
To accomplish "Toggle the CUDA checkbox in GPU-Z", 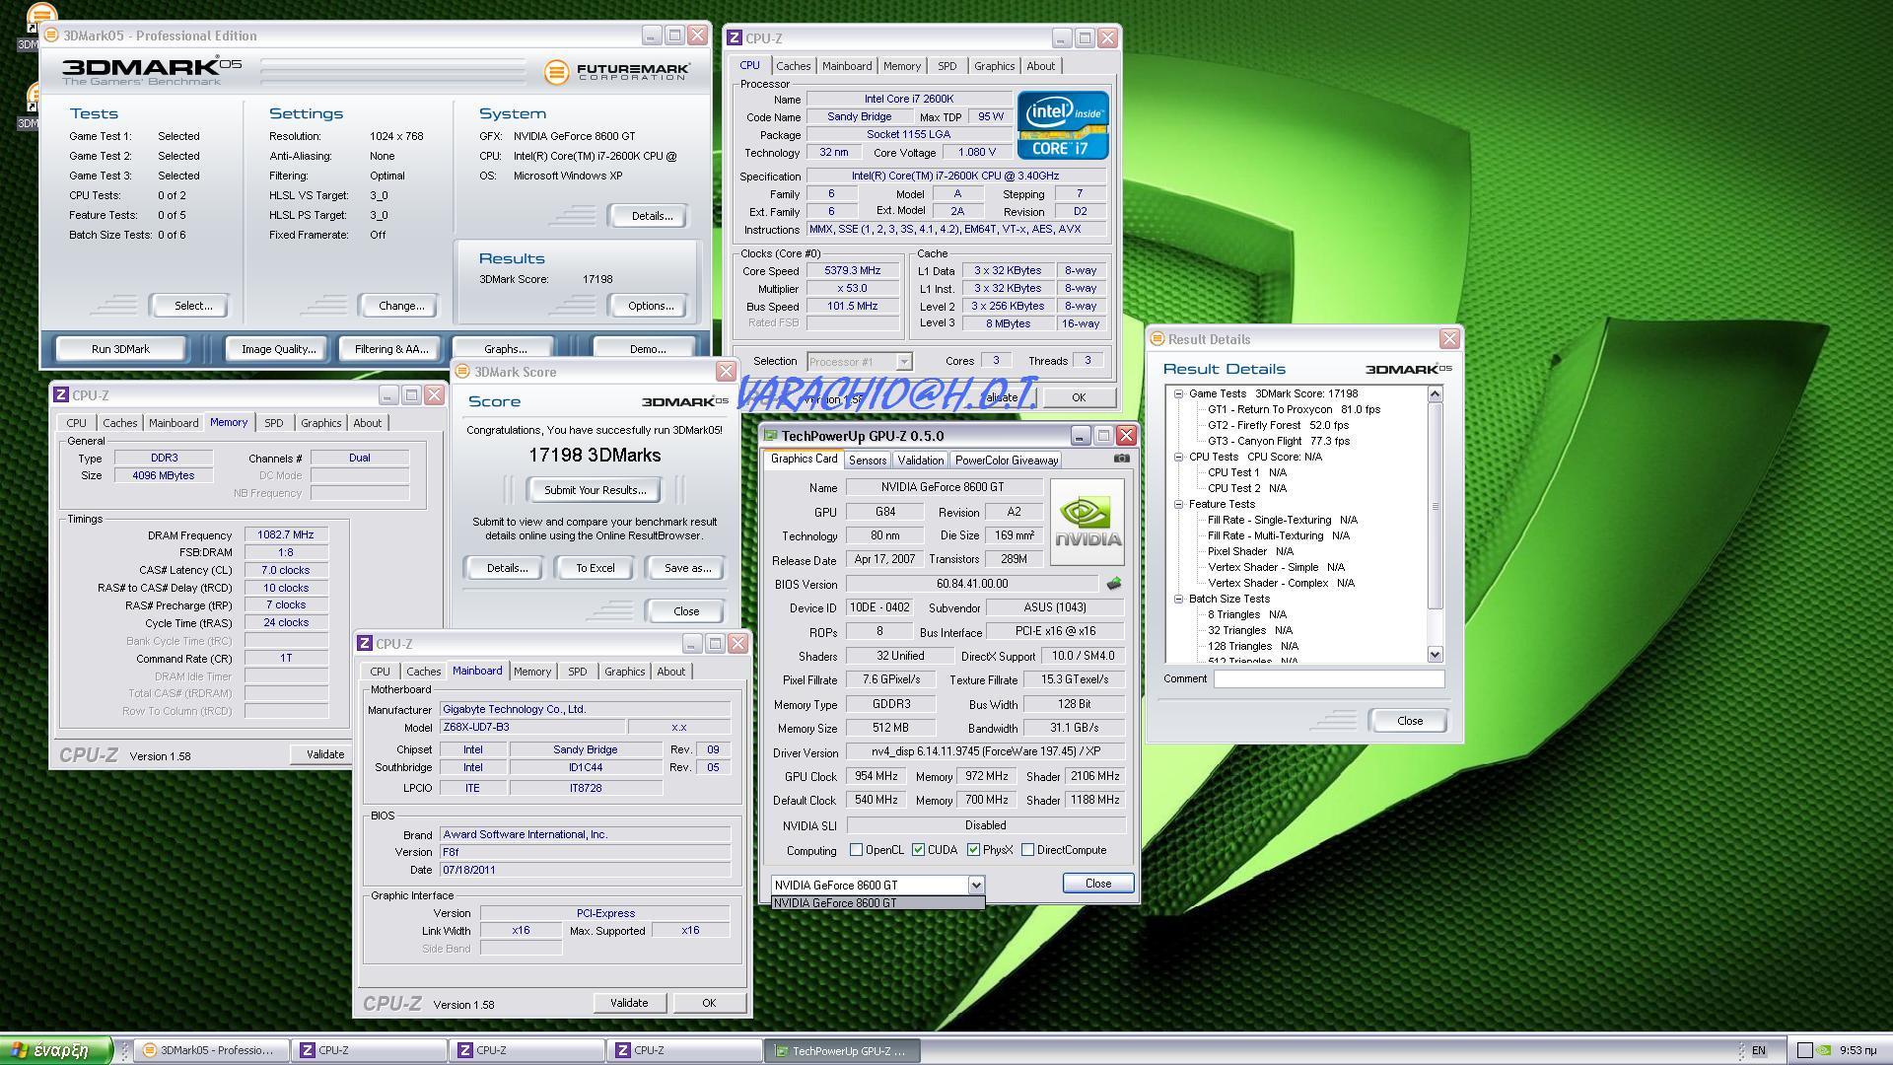I will (918, 850).
